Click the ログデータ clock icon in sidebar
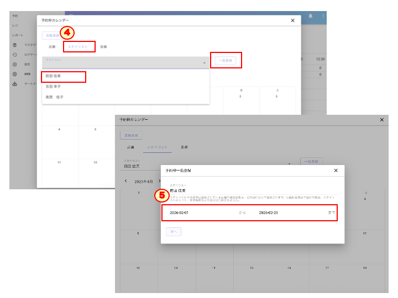 15,55
